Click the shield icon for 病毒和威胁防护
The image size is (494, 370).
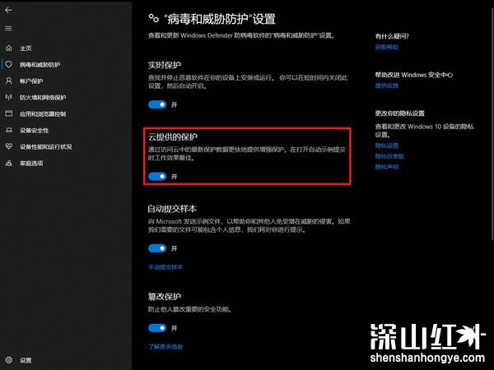point(9,64)
